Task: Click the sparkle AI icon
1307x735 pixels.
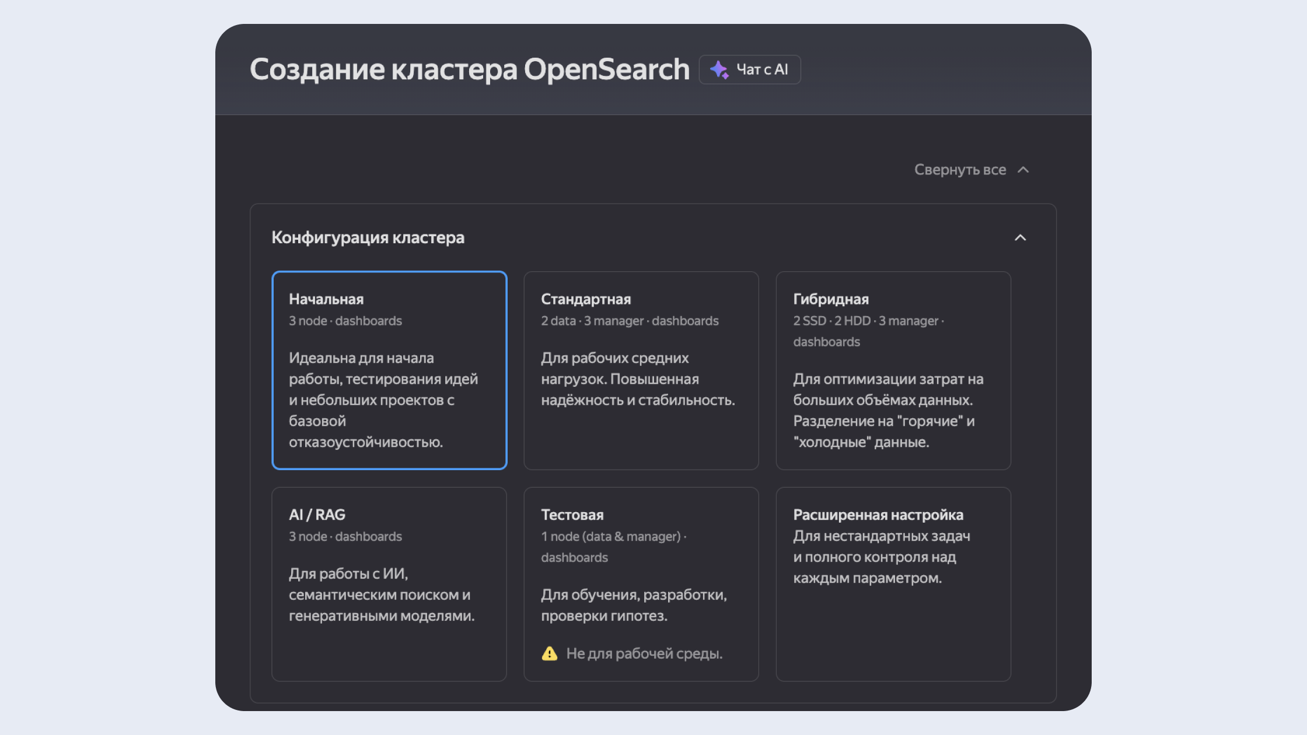Action: pyautogui.click(x=719, y=69)
